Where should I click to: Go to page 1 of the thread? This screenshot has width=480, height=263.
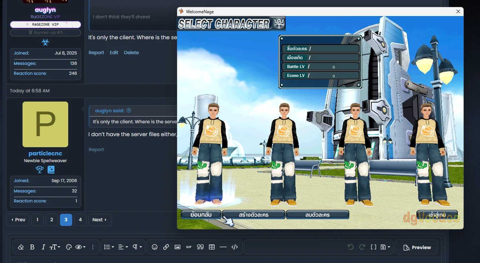pos(37,220)
